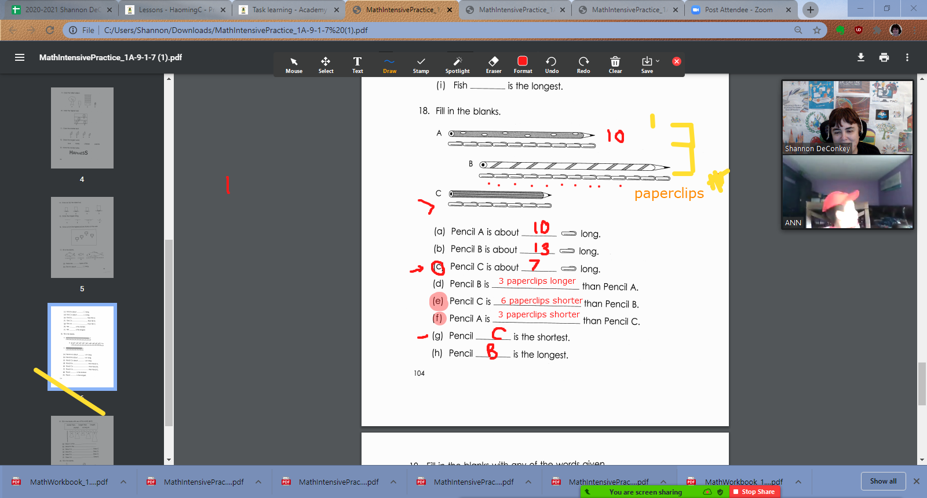Close the annotation toolbar
The image size is (927, 498).
(676, 61)
